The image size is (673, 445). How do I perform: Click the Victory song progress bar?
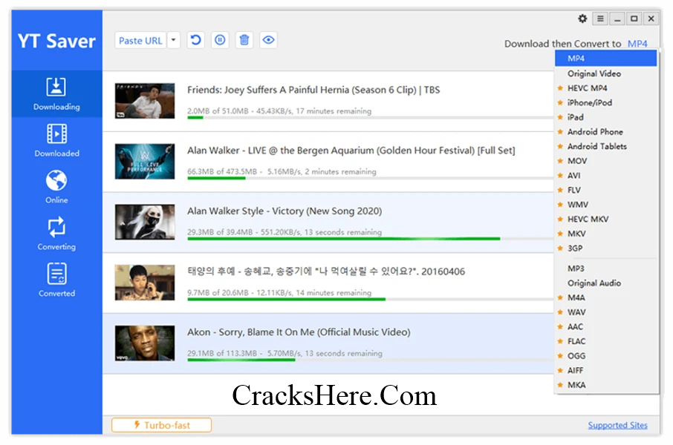coord(370,238)
